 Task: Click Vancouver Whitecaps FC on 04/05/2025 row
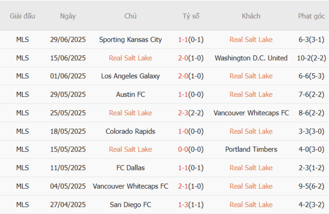click(131, 186)
